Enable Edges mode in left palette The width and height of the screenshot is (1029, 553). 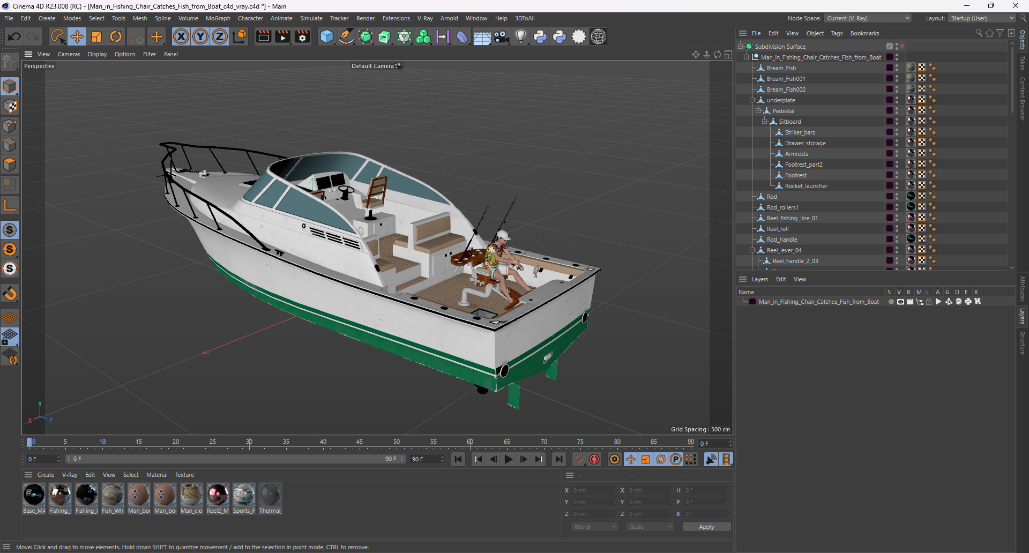10,145
